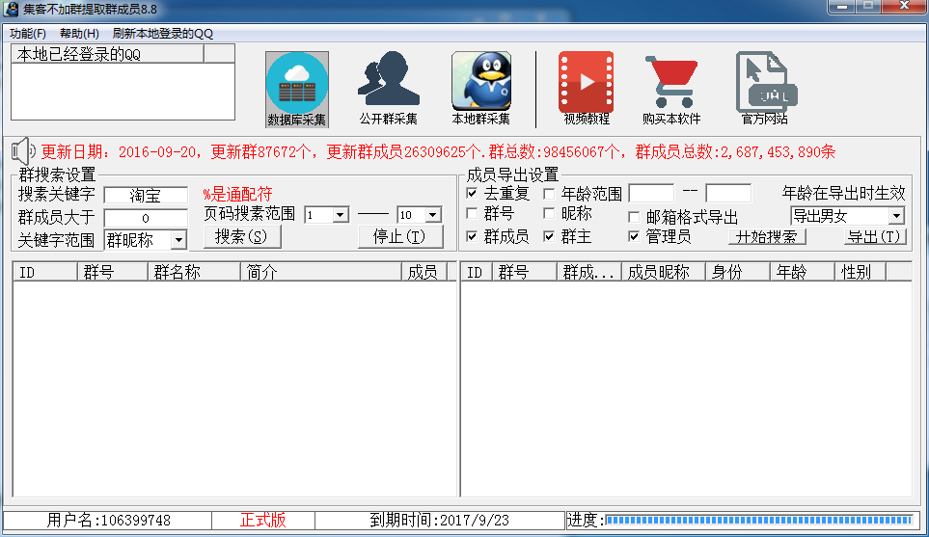
Task: Click the 导出(T) export button
Action: click(875, 236)
